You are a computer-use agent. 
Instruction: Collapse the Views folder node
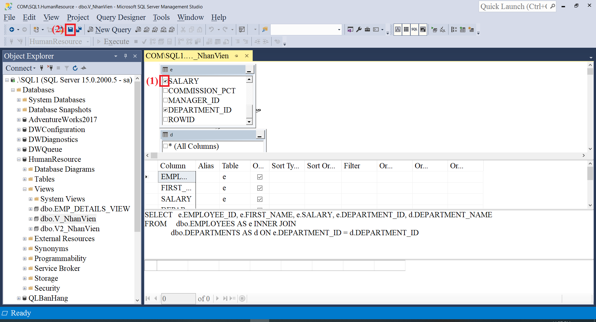[25, 189]
